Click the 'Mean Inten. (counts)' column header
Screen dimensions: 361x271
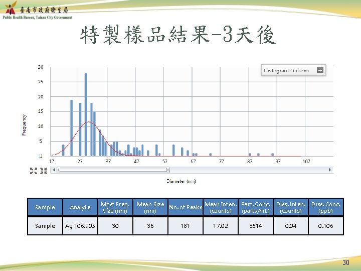pyautogui.click(x=221, y=207)
